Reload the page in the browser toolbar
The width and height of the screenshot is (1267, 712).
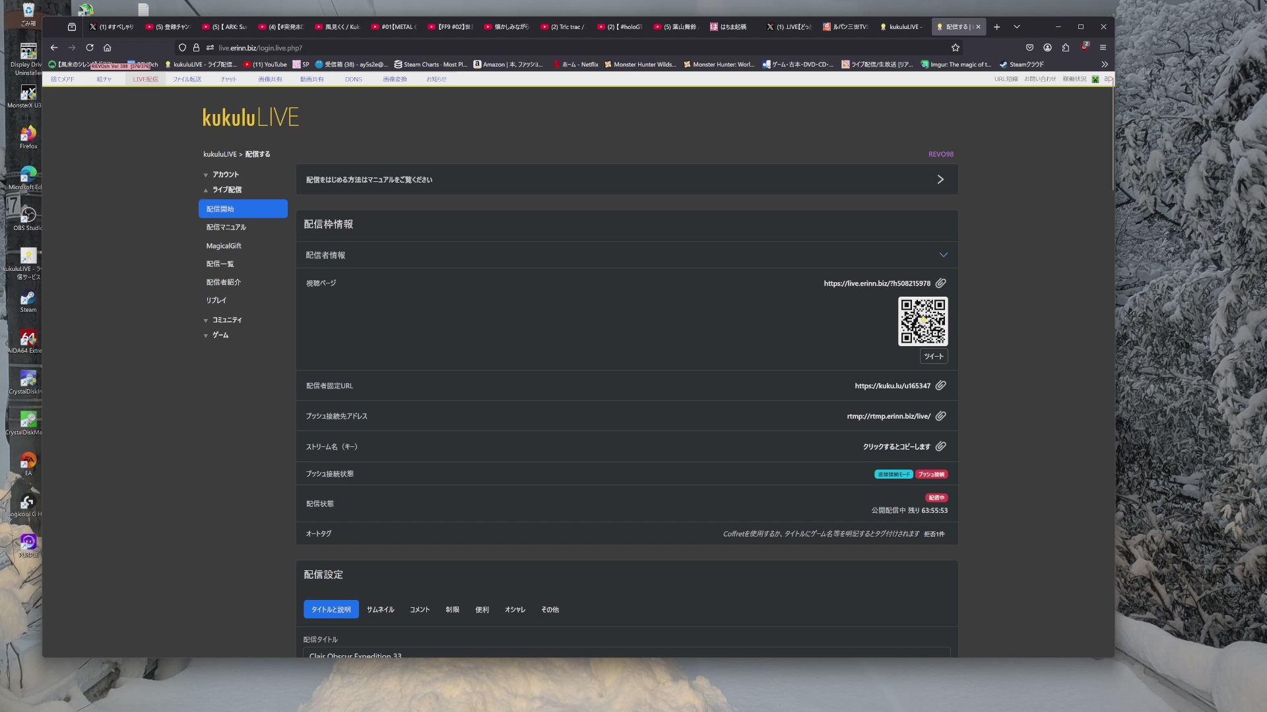coord(90,47)
